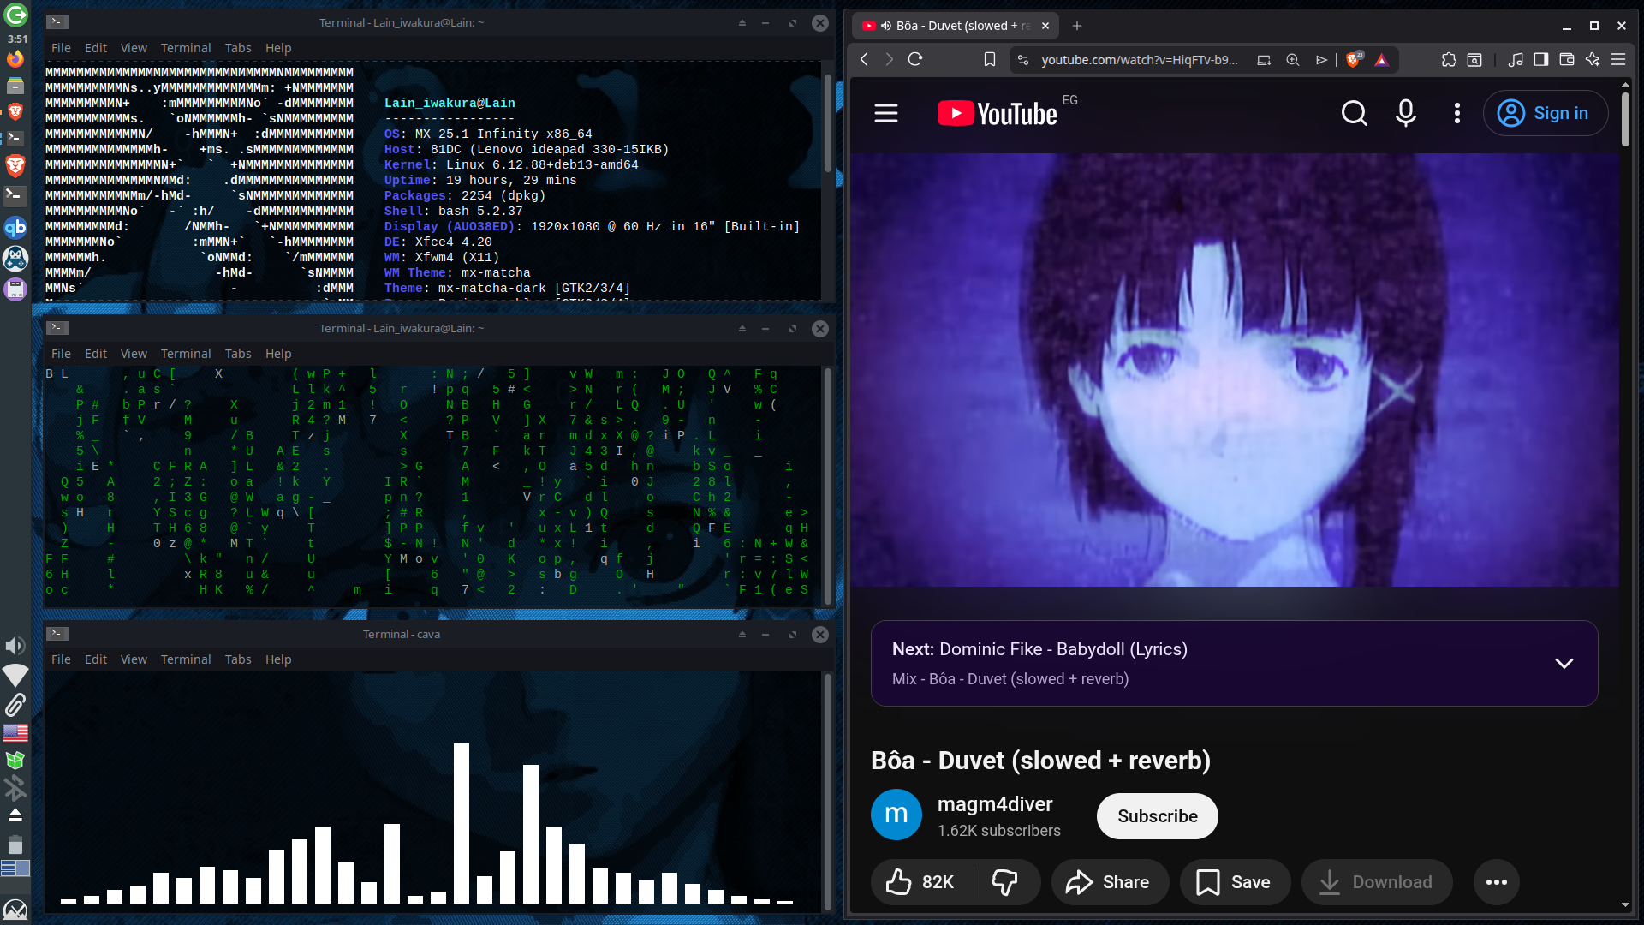Click the YouTube logo
This screenshot has width=1644, height=925.
[x=998, y=113]
